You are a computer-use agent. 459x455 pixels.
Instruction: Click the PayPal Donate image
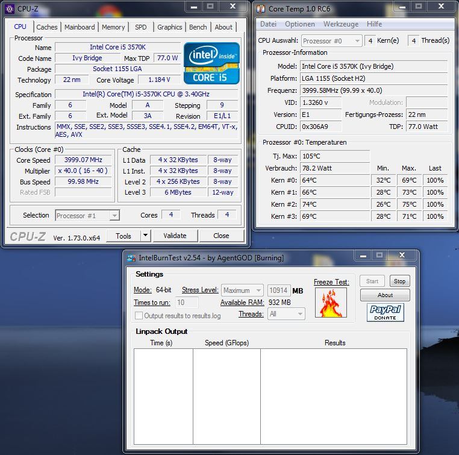pyautogui.click(x=386, y=312)
